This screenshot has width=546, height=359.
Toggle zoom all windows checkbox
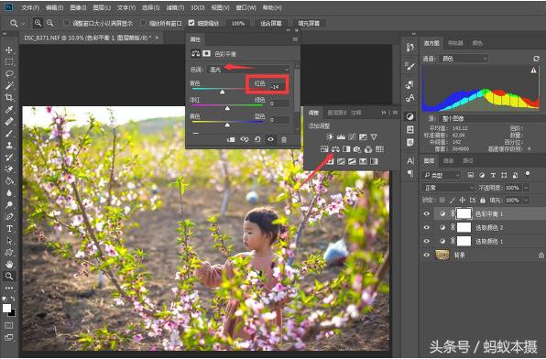point(143,23)
